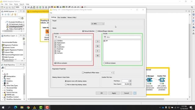195x110 pixels.
Task: Click the dialog help question mark icon
Action: (135, 93)
